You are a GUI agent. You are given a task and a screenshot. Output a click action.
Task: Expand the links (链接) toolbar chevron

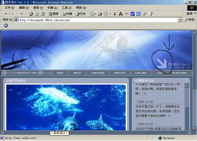coord(195,13)
